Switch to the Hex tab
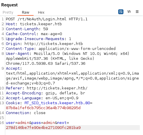 coord(41,12)
